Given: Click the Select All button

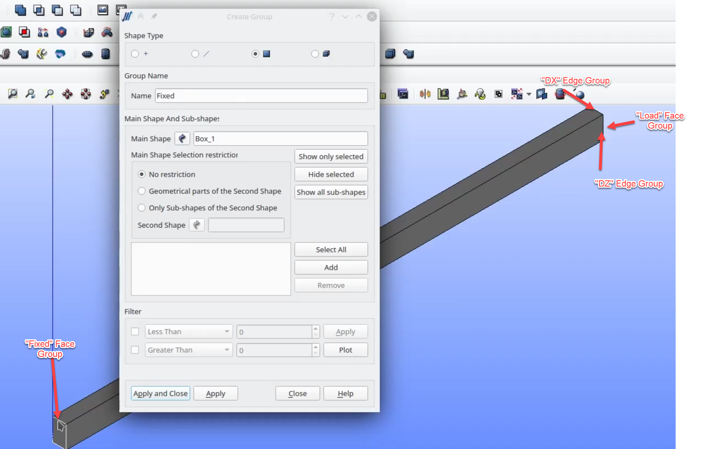Looking at the screenshot, I should (331, 249).
